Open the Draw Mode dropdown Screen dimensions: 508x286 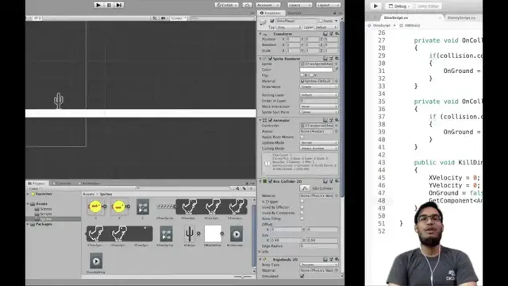(x=319, y=87)
